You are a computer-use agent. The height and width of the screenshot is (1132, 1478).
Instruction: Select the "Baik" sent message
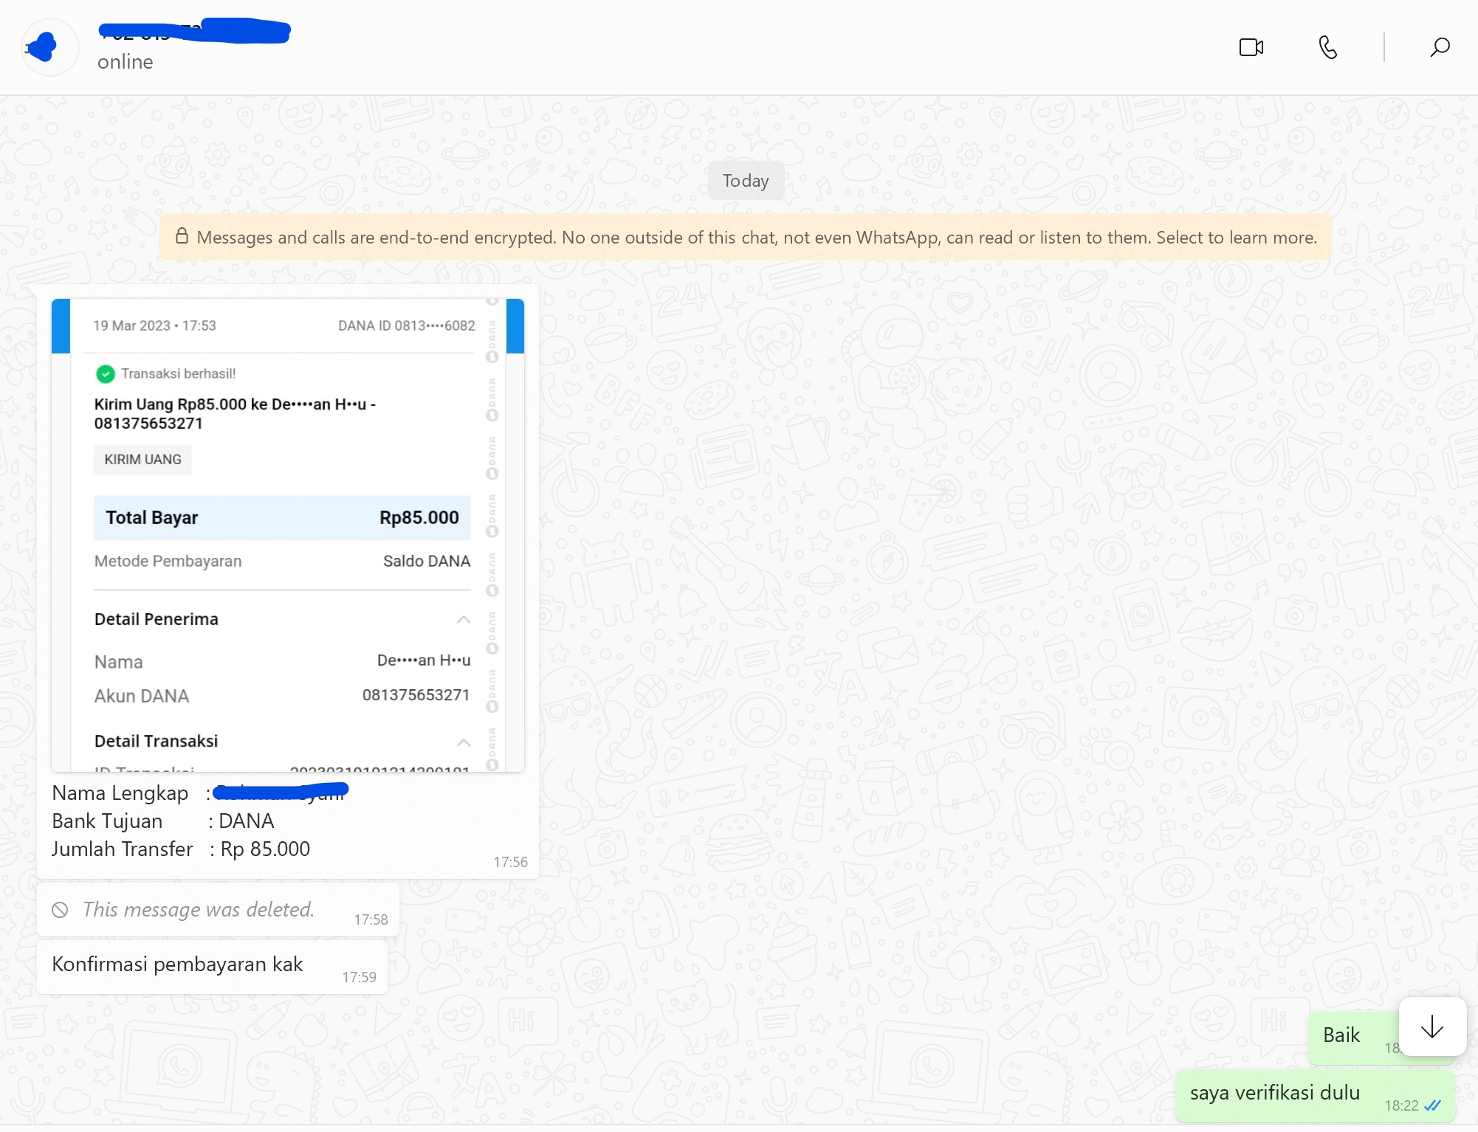[x=1352, y=1037]
